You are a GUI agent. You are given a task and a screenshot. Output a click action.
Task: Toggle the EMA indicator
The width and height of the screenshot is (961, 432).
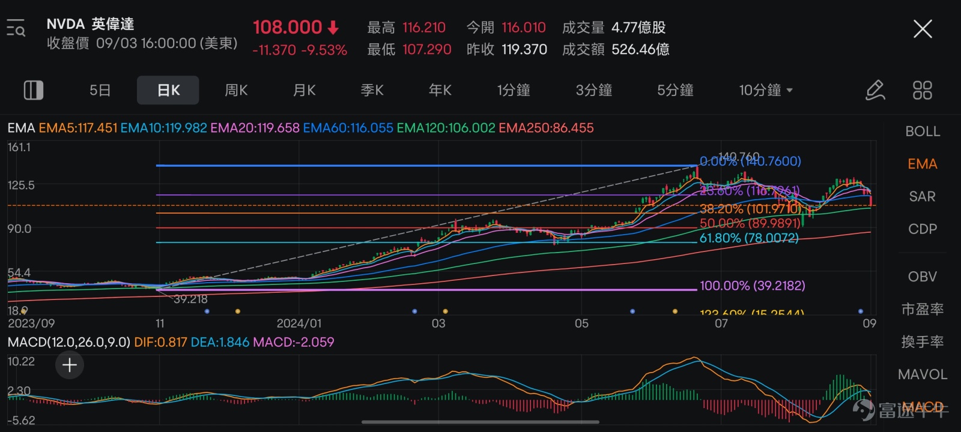pos(923,164)
